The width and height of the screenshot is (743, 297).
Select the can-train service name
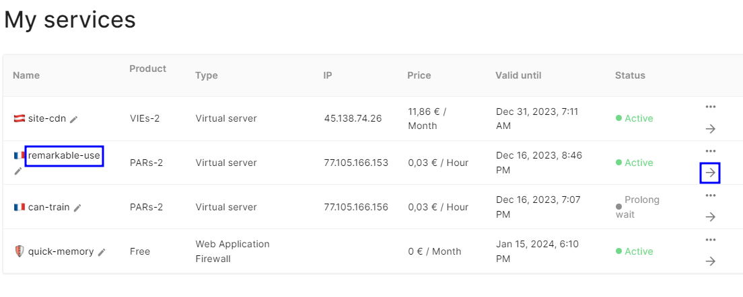click(48, 207)
